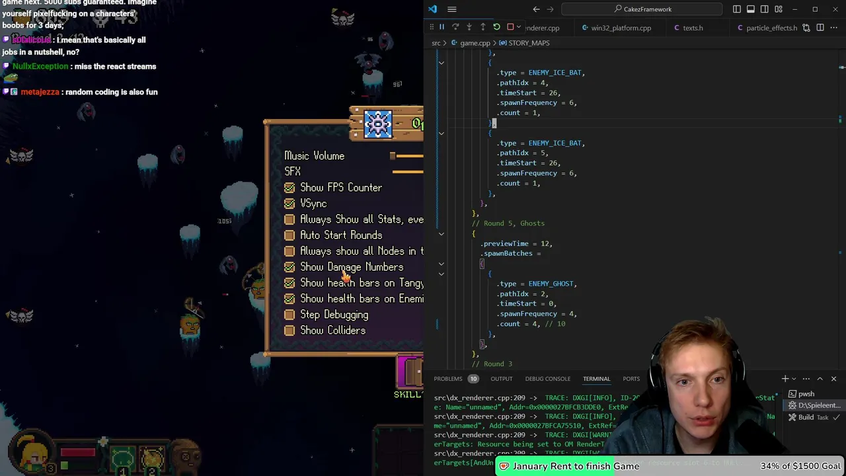846x476 pixels.
Task: Open the Customize Layout icon
Action: click(779, 9)
